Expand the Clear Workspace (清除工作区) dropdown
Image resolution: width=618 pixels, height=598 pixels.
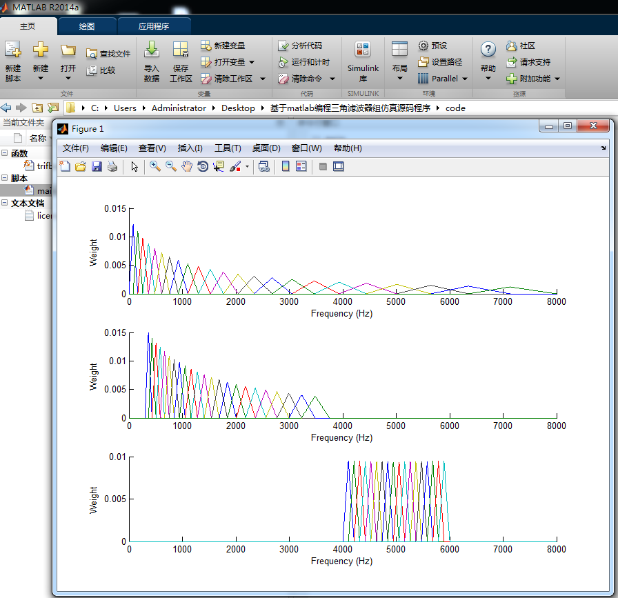[263, 79]
